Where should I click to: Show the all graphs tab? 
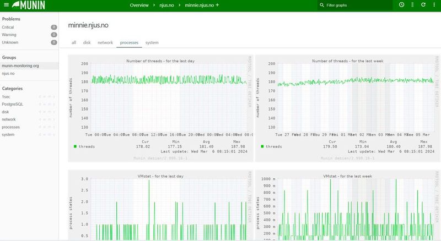point(73,42)
